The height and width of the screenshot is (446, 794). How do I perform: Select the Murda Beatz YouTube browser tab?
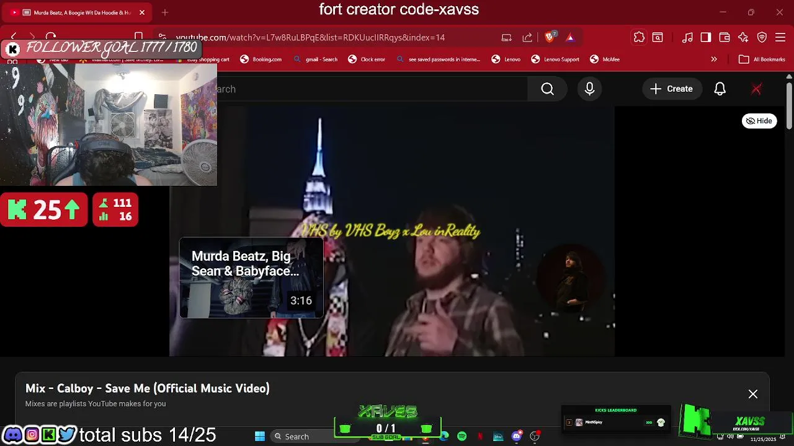point(78,12)
